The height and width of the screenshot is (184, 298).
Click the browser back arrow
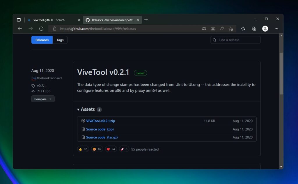coord(20,28)
